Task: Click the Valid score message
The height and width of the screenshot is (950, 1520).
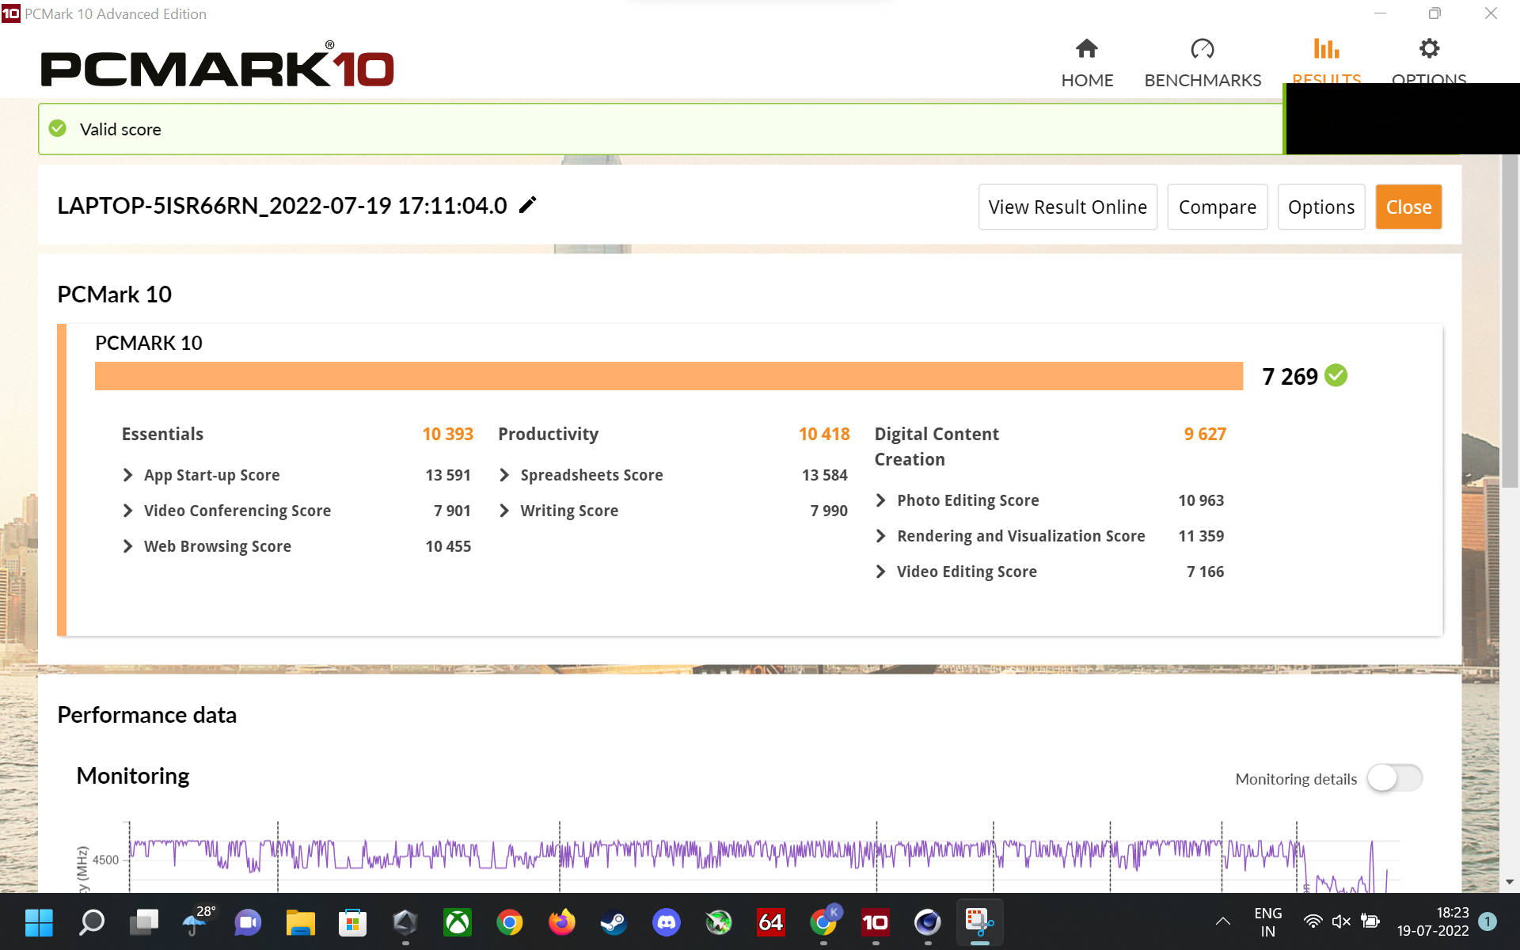Action: pyautogui.click(x=120, y=129)
